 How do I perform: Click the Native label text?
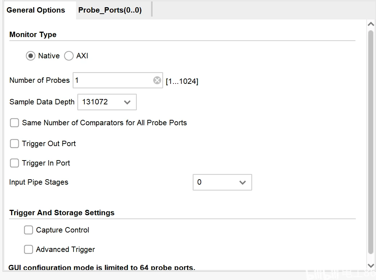point(49,56)
